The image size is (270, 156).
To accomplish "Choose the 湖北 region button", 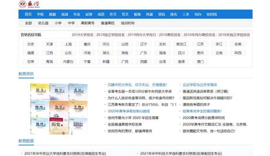I will [x=106, y=53].
